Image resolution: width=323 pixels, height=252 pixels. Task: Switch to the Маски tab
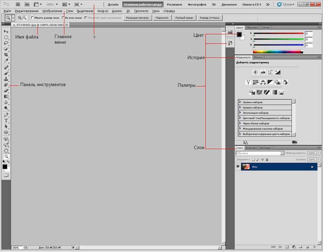[258, 57]
